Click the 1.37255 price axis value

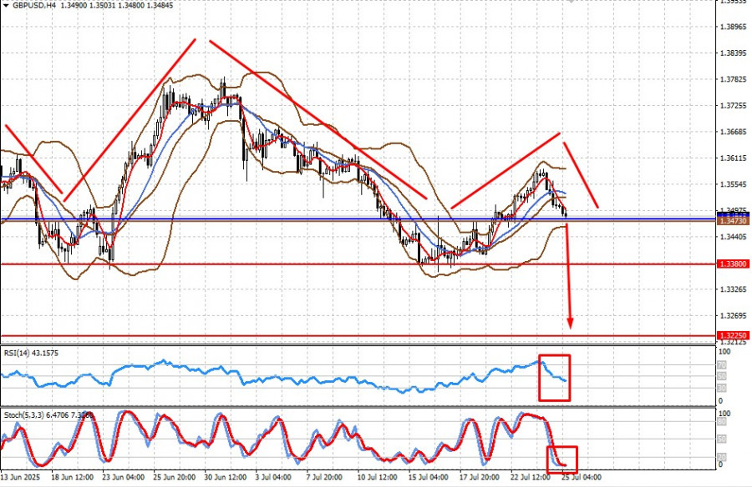[x=734, y=106]
